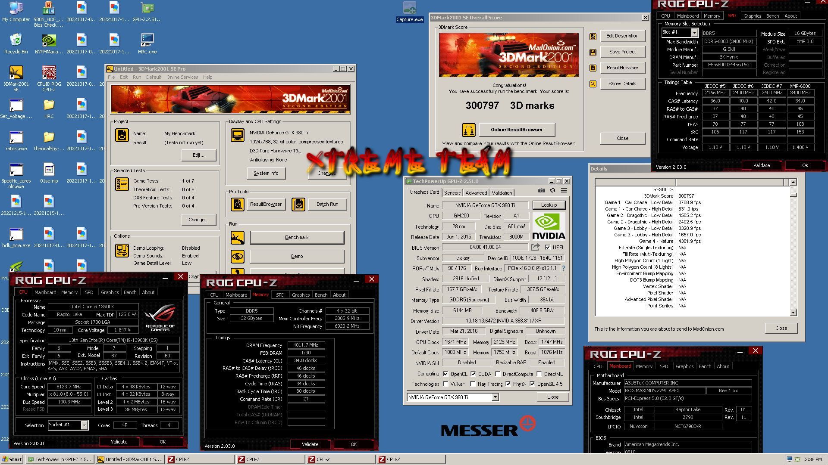This screenshot has width=828, height=465.
Task: Open the My Computer desktop icon
Action: point(16,12)
